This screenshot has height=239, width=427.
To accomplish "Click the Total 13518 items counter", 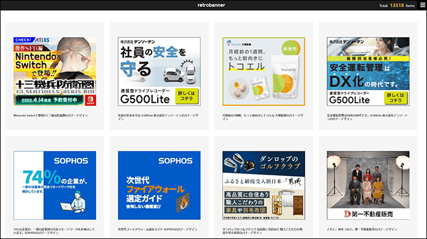I will (397, 5).
